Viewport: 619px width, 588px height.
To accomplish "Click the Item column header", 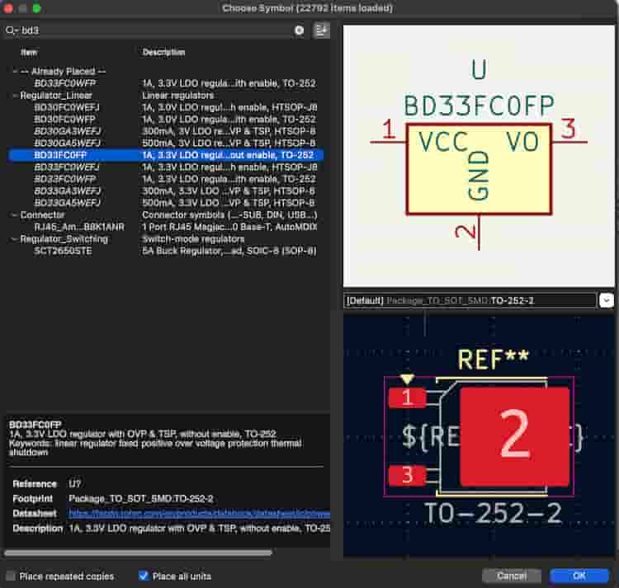I will (28, 53).
